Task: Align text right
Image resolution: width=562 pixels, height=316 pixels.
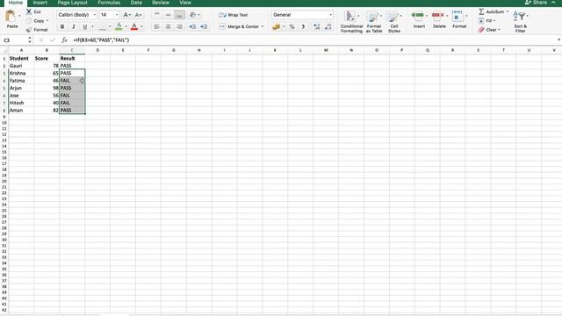Action: pyautogui.click(x=179, y=26)
